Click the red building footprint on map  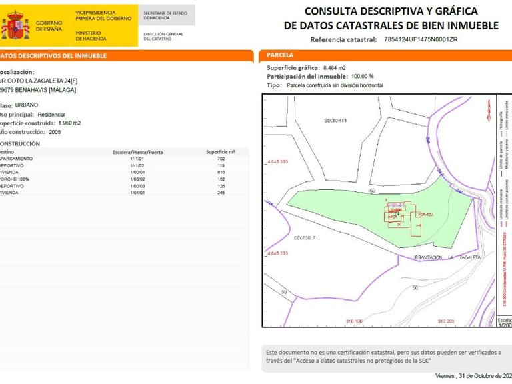click(403, 218)
